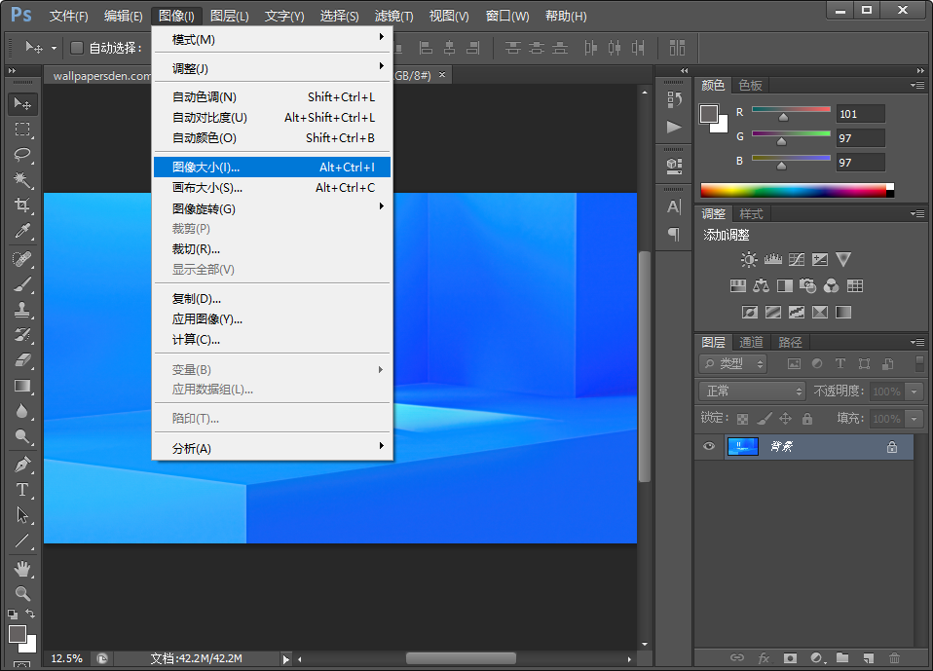
Task: Hide the Background layer with eye icon
Action: click(x=709, y=447)
